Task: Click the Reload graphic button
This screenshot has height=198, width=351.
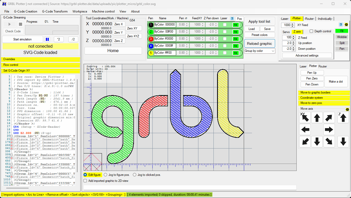Action: 259,44
